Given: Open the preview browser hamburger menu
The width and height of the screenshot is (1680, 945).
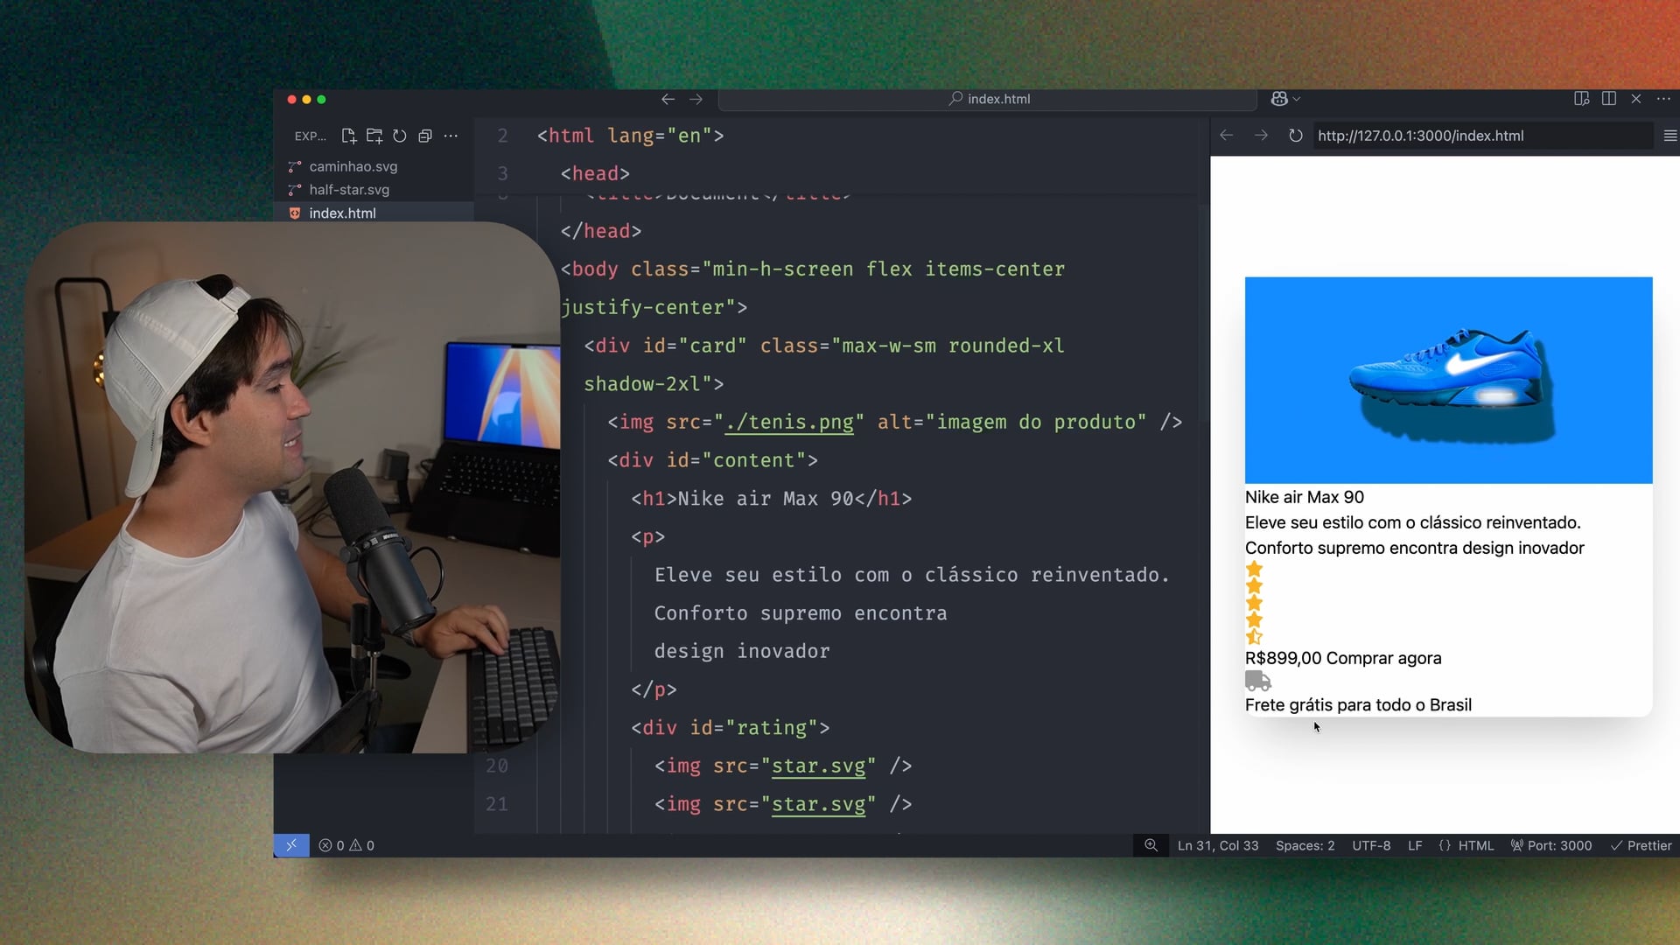Looking at the screenshot, I should (x=1669, y=136).
